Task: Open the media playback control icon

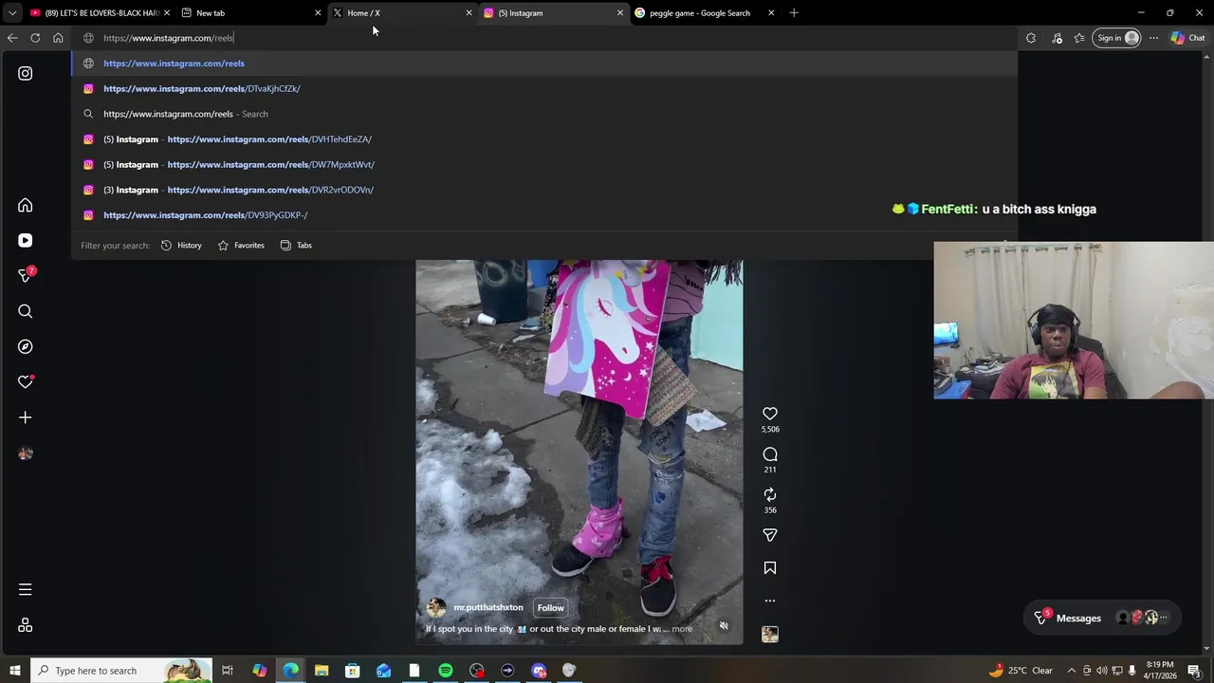Action: pos(1057,38)
